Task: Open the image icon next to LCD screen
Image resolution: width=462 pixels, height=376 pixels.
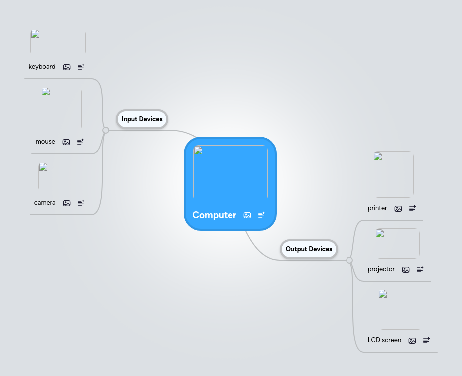Action: coord(412,340)
